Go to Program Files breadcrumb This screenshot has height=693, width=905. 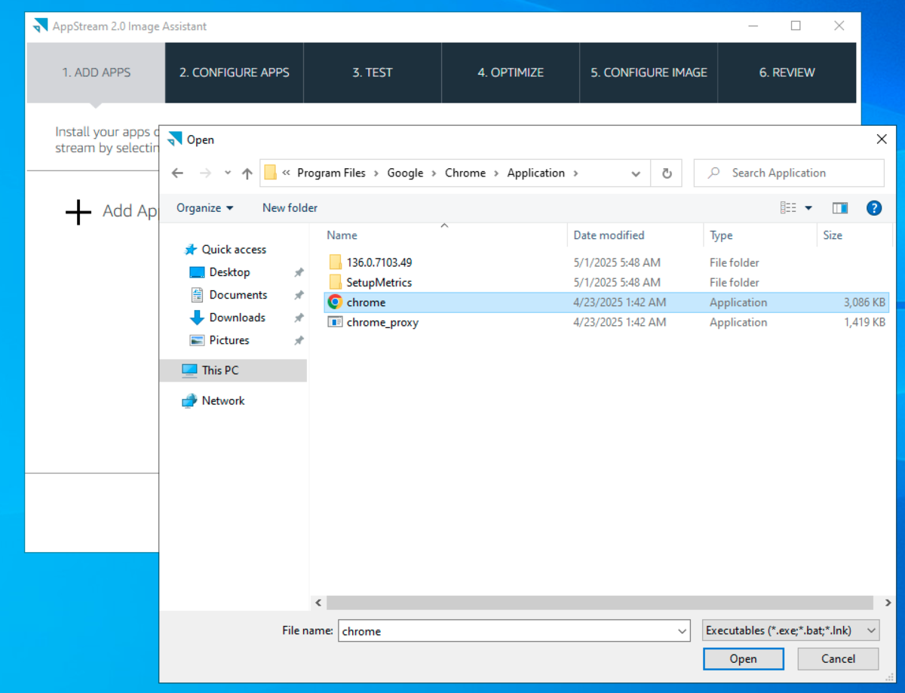point(331,173)
